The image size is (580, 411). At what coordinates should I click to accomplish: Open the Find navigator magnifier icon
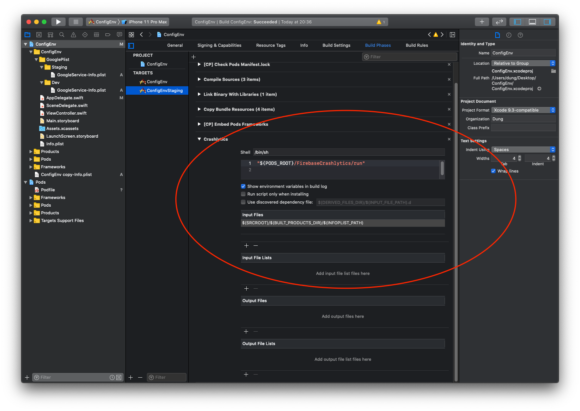(x=62, y=35)
